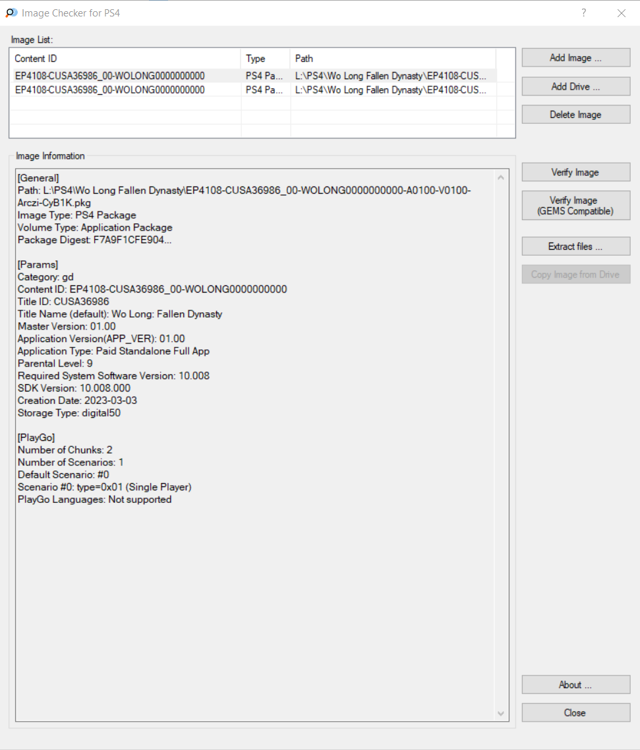Click the SDK Version: 10.008.000 line
The height and width of the screenshot is (750, 640).
[74, 388]
